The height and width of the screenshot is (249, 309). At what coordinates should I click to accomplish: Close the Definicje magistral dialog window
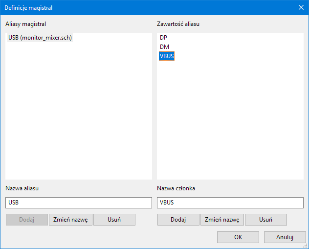[x=301, y=7]
